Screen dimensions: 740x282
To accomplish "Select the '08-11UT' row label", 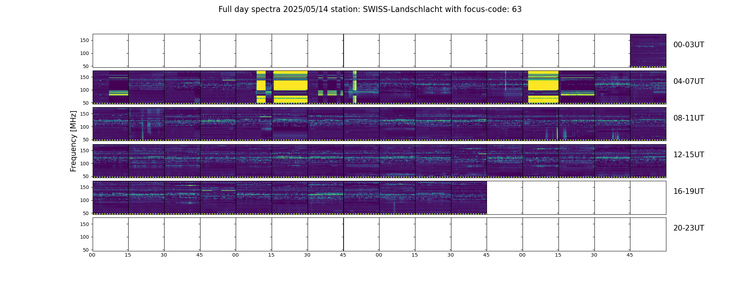I will [x=689, y=118].
